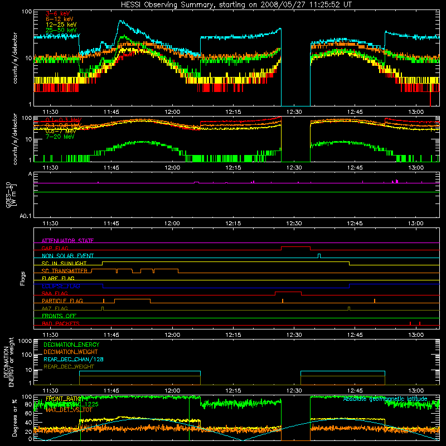Select the ECLIPSE_FLAG label
Image resolution: width=446 pixels, height=446 pixels.
pyautogui.click(x=61, y=286)
